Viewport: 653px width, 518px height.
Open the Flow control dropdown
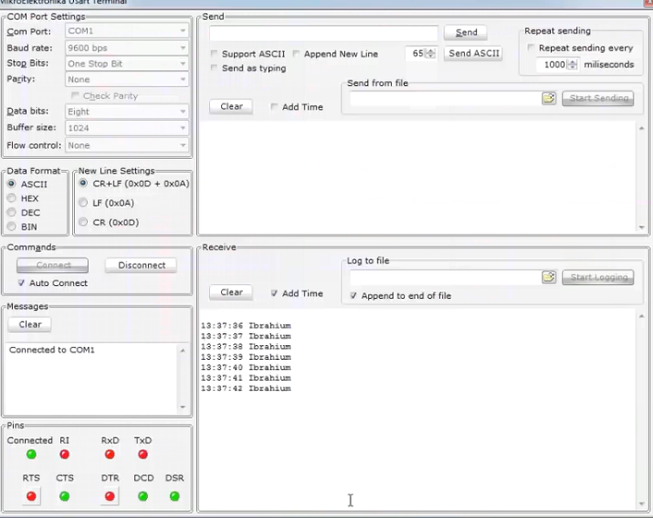pyautogui.click(x=126, y=145)
